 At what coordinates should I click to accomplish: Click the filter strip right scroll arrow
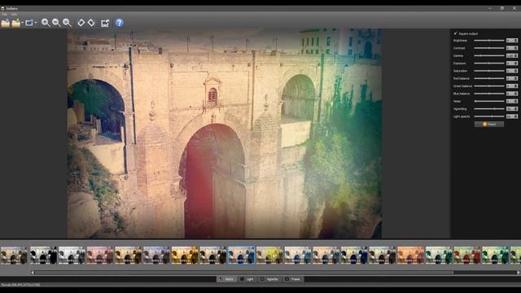(x=519, y=273)
